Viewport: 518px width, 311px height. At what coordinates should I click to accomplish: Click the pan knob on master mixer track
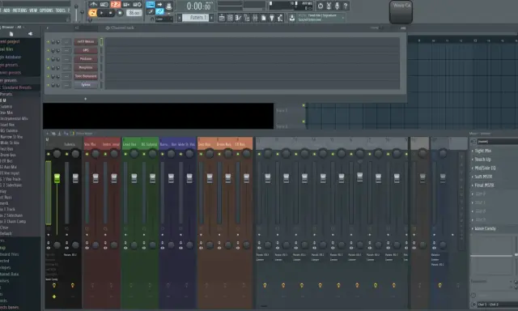(x=57, y=154)
